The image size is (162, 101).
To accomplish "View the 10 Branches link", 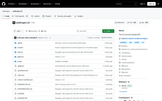I will [31, 31].
